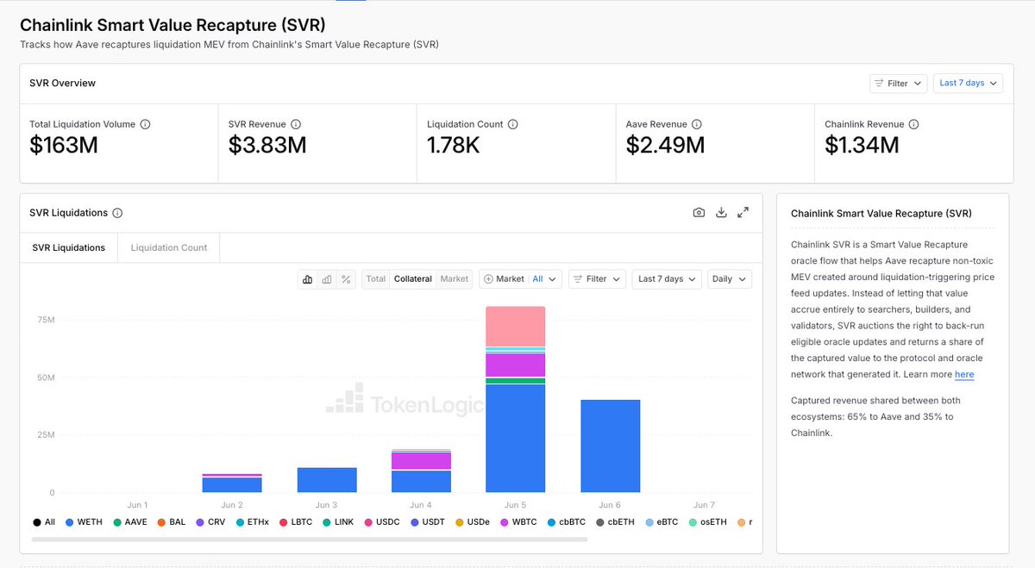
Task: Open SVR Overview Last 7 days dropdown
Action: coord(968,83)
